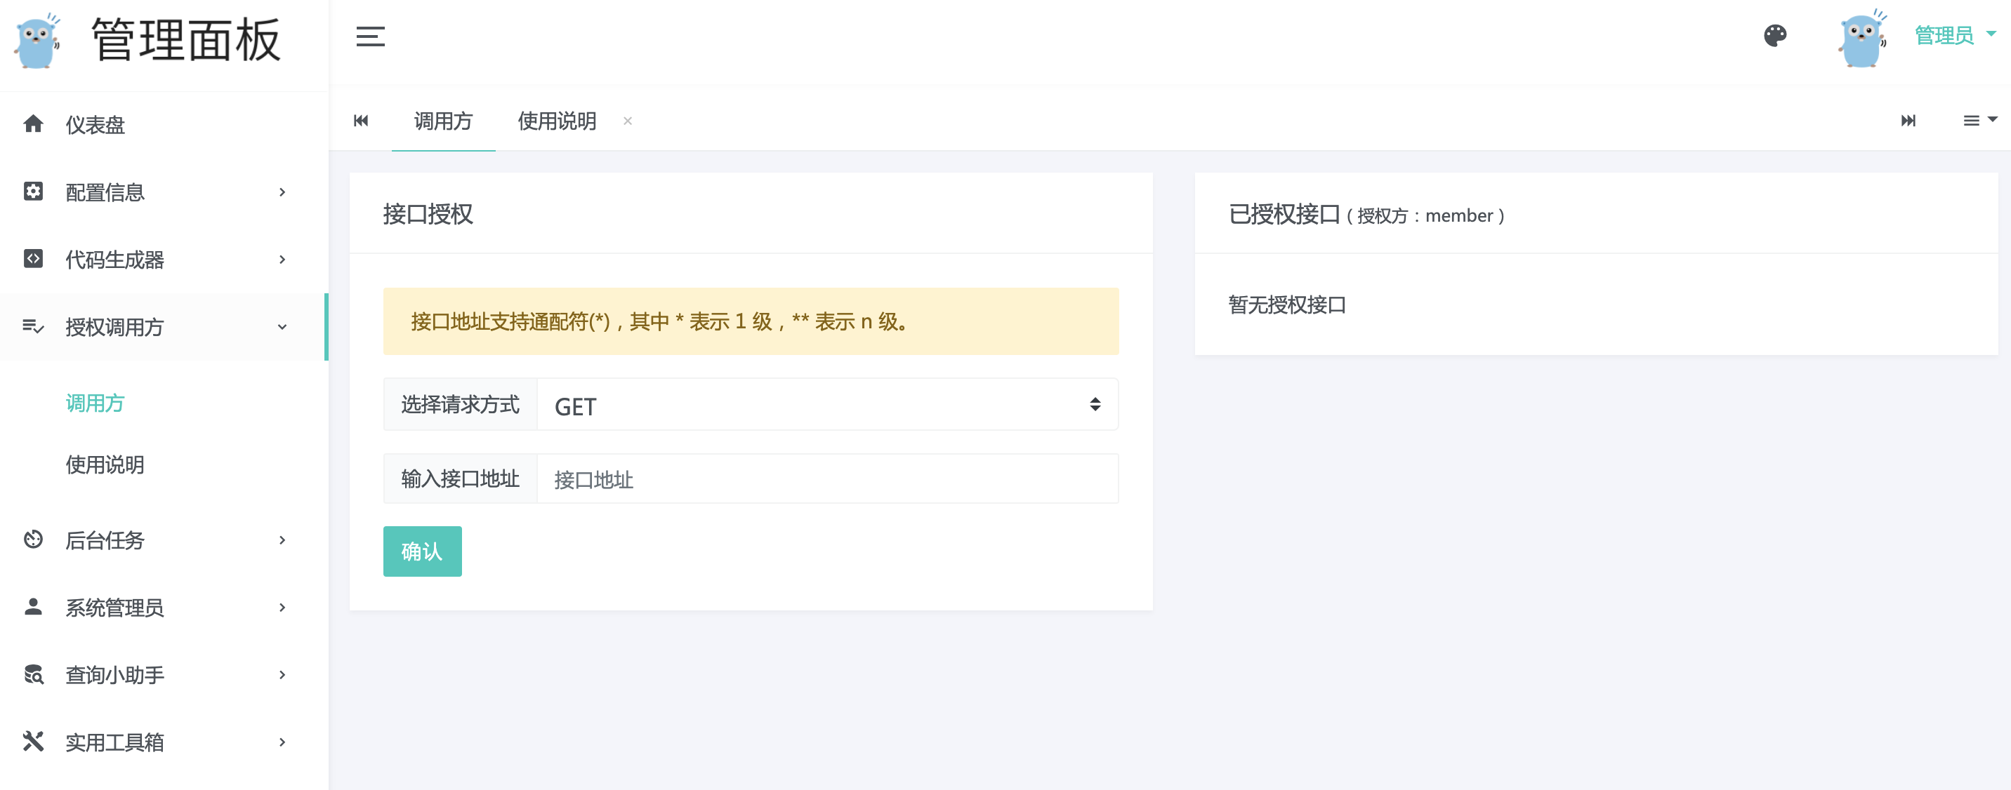Select 使用说明 in the sidebar submenu
The height and width of the screenshot is (790, 2011).
pos(105,464)
